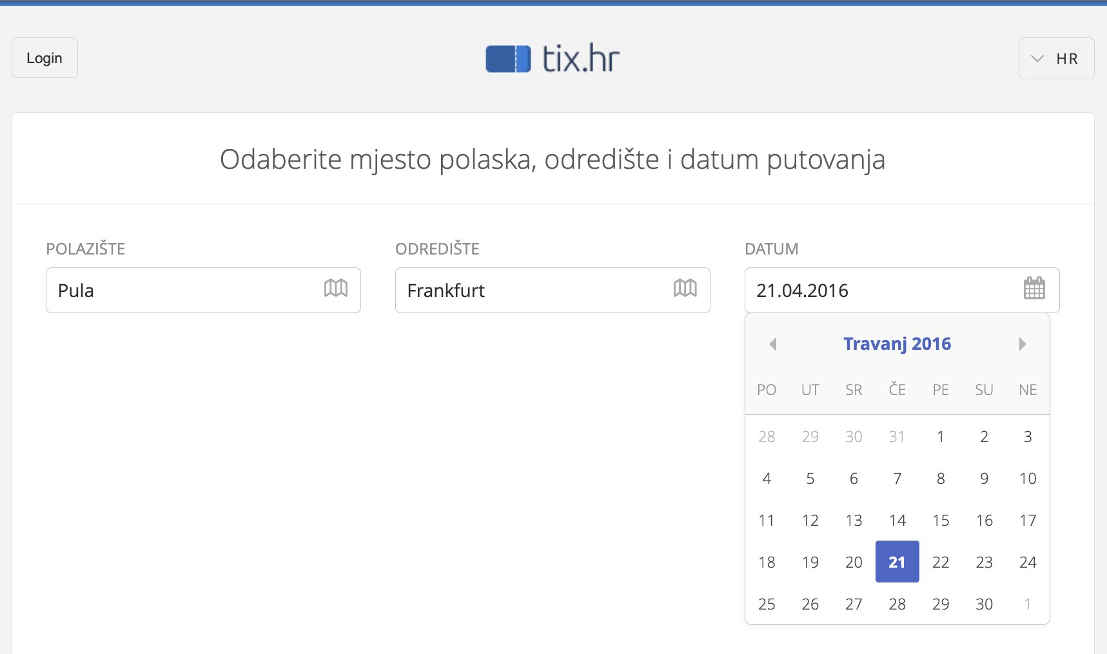
Task: Select date 15 in the calendar
Action: click(x=941, y=520)
